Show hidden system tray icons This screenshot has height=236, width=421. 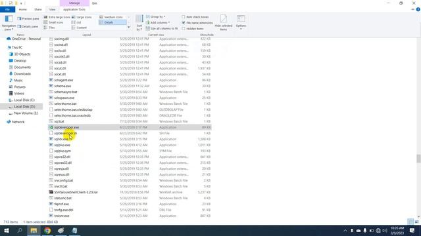345,230
